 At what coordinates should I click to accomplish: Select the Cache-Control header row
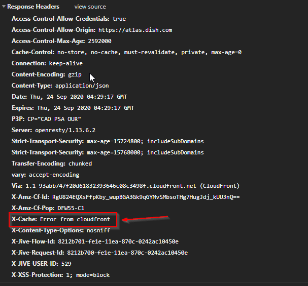coord(126,52)
